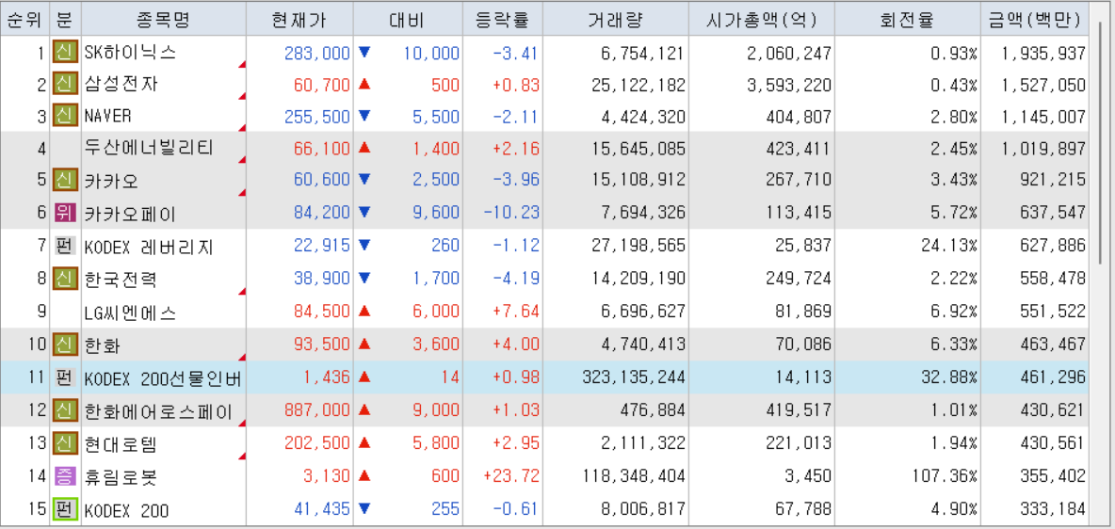Select the 휴림로봇 stock name

click(121, 476)
